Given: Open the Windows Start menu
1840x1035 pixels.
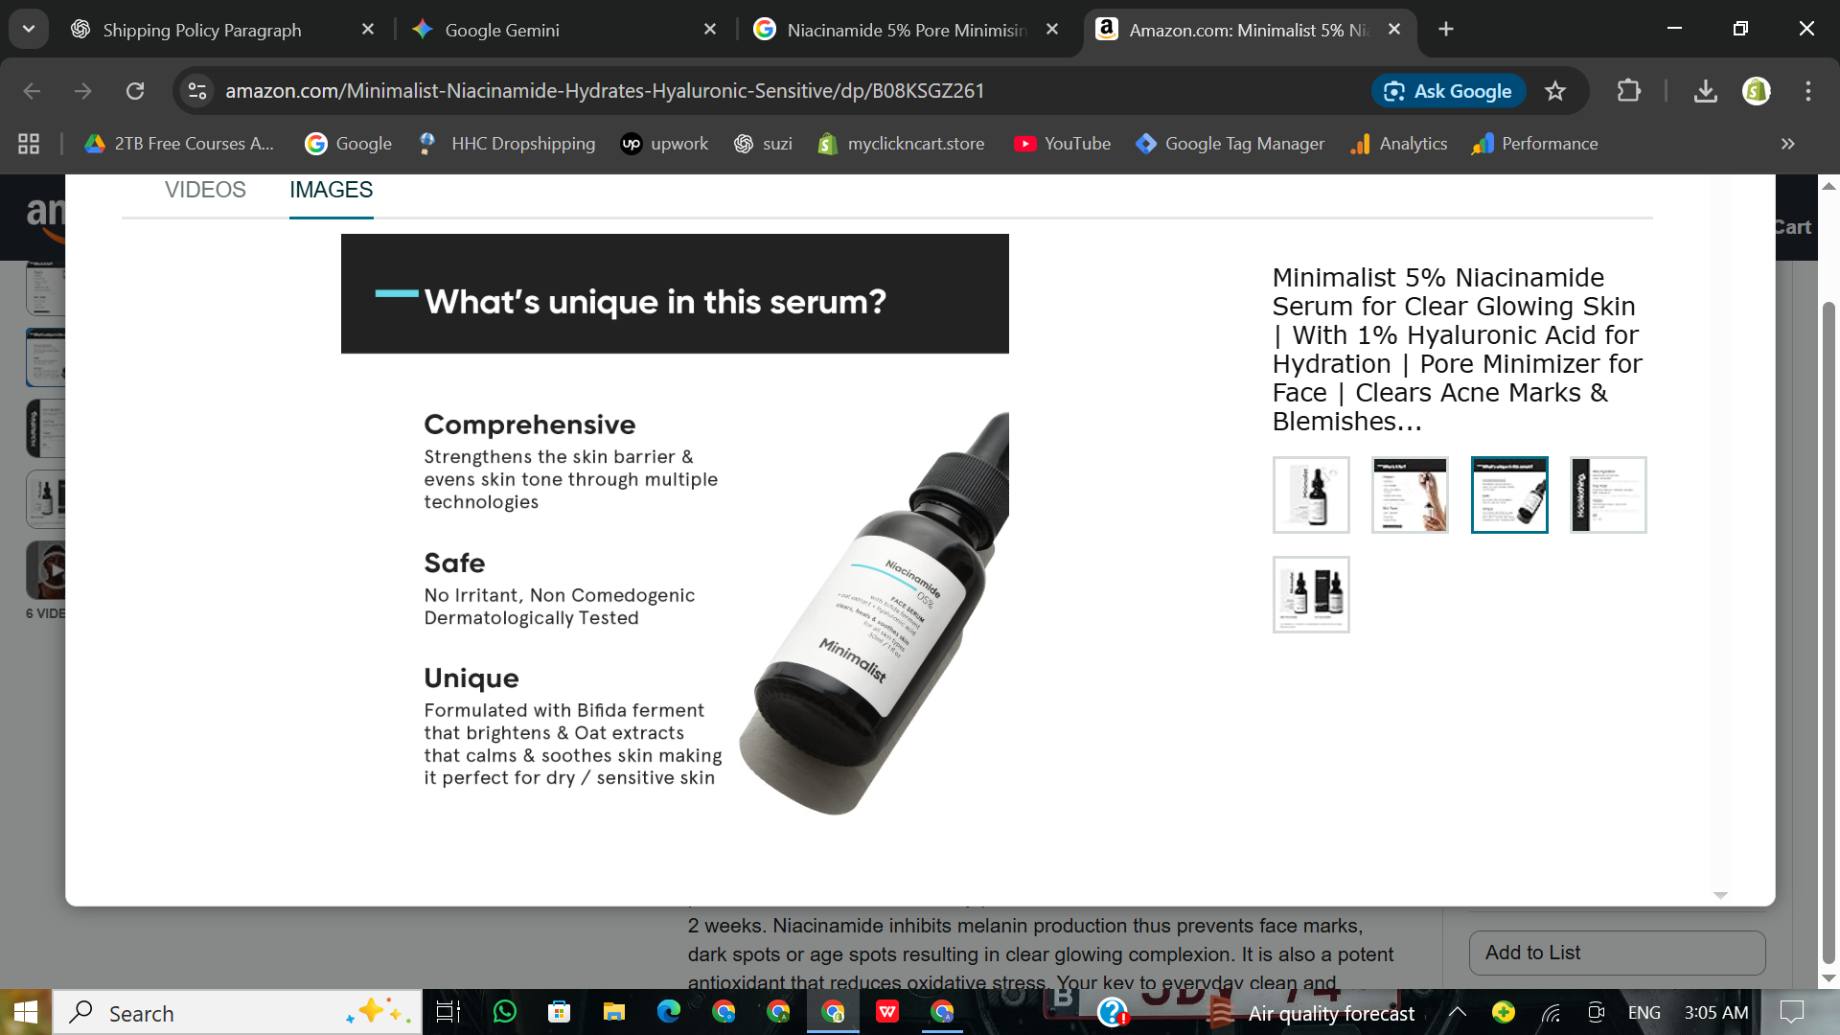Looking at the screenshot, I should point(24,1012).
